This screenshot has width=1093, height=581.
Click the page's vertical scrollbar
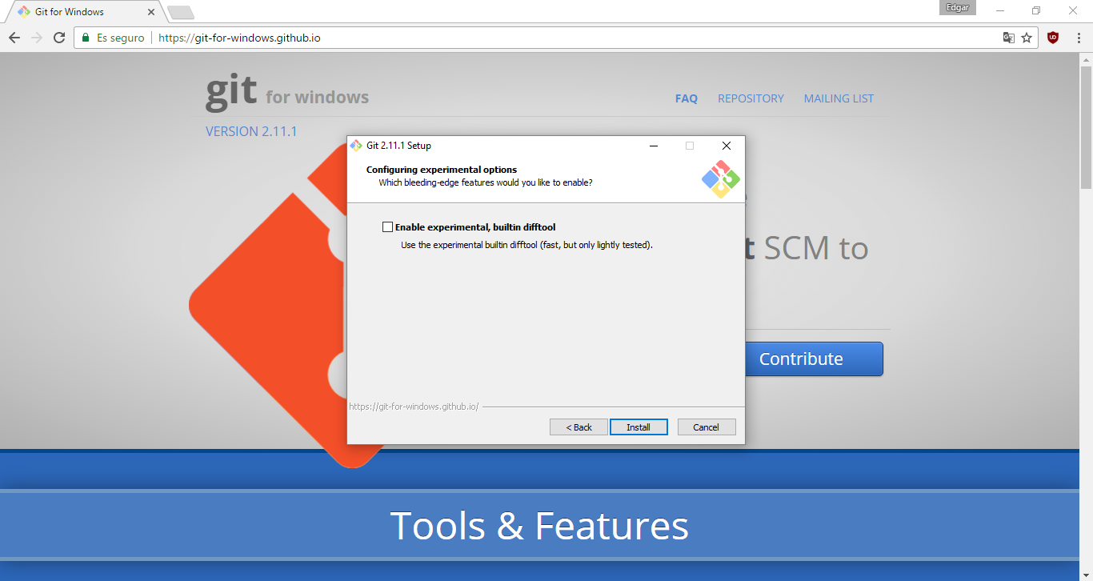tap(1086, 126)
